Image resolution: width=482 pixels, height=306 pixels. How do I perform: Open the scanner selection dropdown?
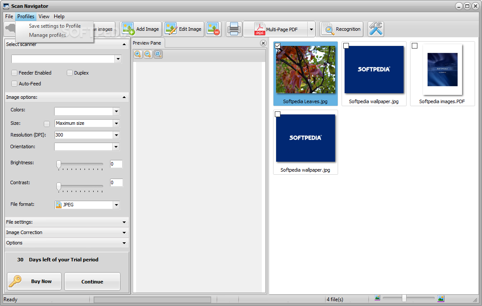pyautogui.click(x=118, y=59)
